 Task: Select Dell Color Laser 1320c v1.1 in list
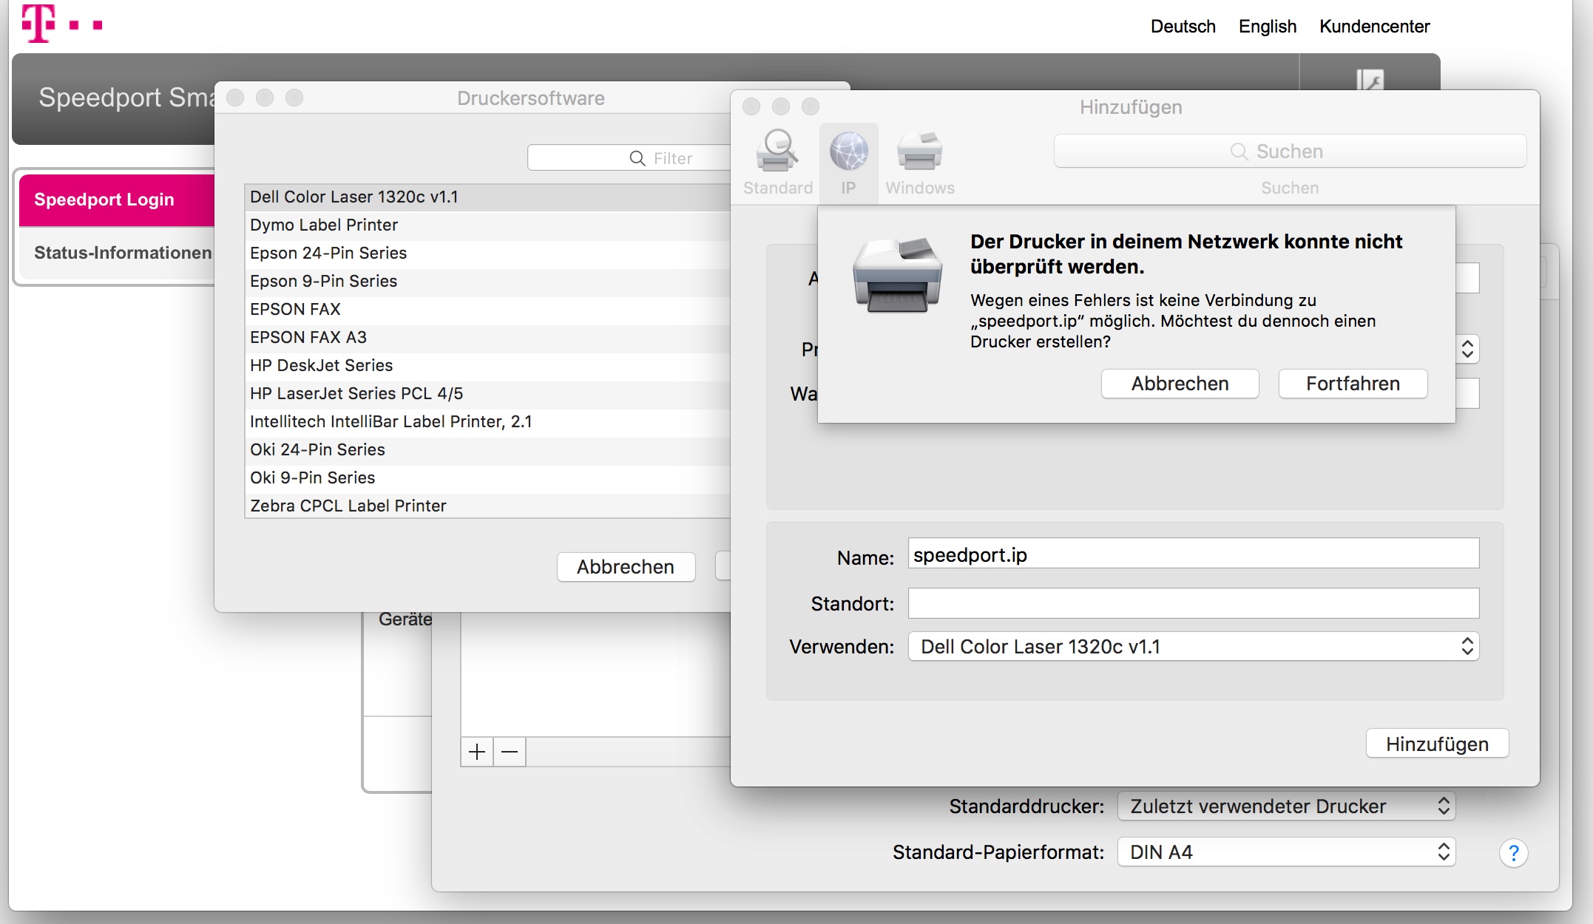coord(487,197)
